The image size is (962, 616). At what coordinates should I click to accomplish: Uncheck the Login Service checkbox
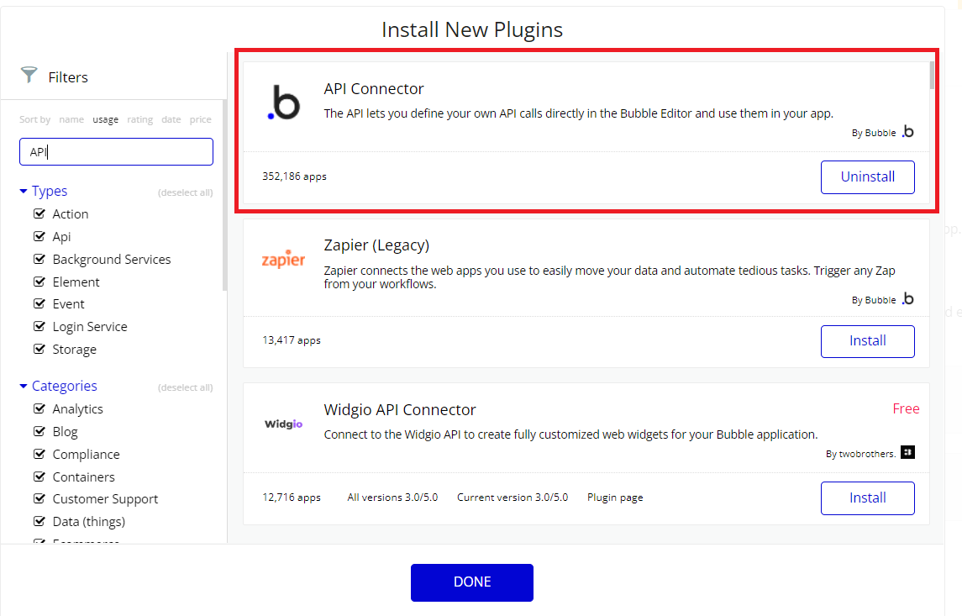[39, 326]
